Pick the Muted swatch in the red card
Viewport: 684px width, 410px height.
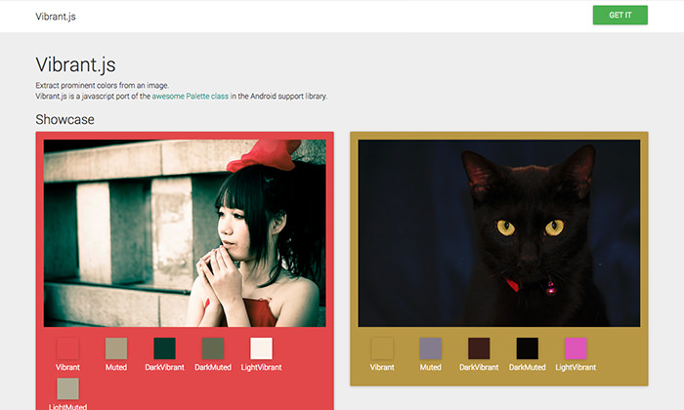coord(116,348)
